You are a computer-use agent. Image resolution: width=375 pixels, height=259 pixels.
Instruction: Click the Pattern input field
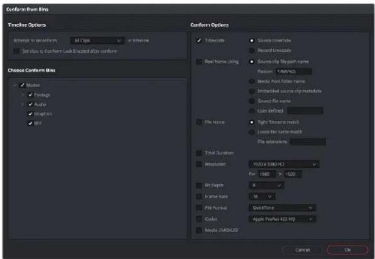coord(293,72)
